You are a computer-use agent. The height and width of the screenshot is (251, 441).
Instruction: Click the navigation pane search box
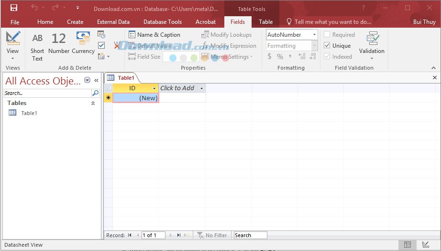coord(47,93)
